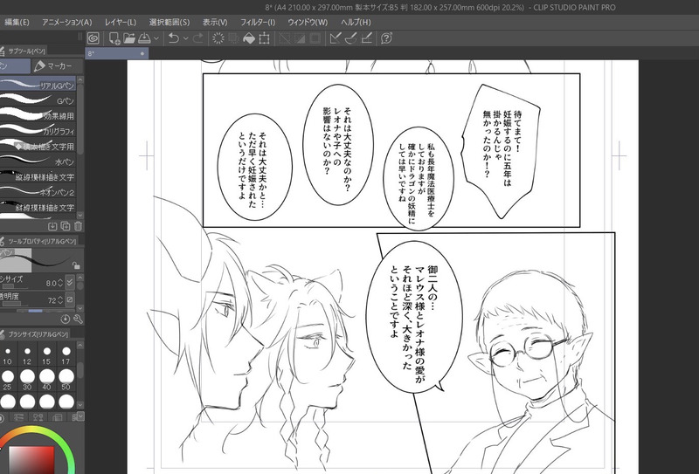Click the sub tool list scroll-up arrow
The image size is (699, 474).
[x=80, y=80]
